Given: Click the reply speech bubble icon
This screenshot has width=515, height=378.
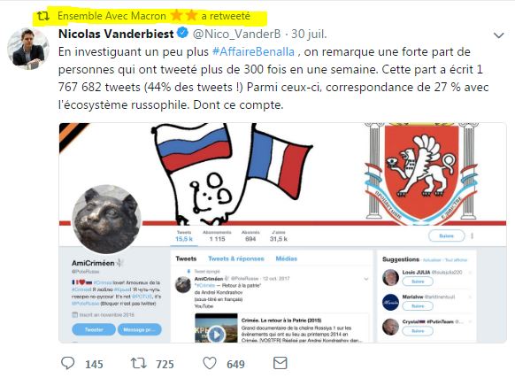Looking at the screenshot, I should [x=68, y=363].
